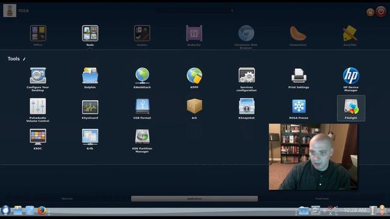The image size is (390, 219).
Task: Launch HP Device Manager
Action: click(351, 80)
